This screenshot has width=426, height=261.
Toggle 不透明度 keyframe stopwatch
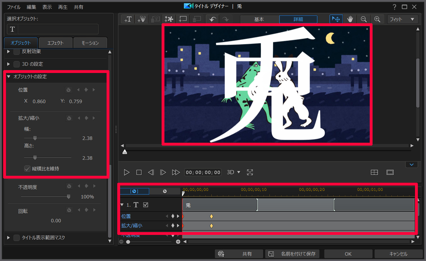[69, 186]
